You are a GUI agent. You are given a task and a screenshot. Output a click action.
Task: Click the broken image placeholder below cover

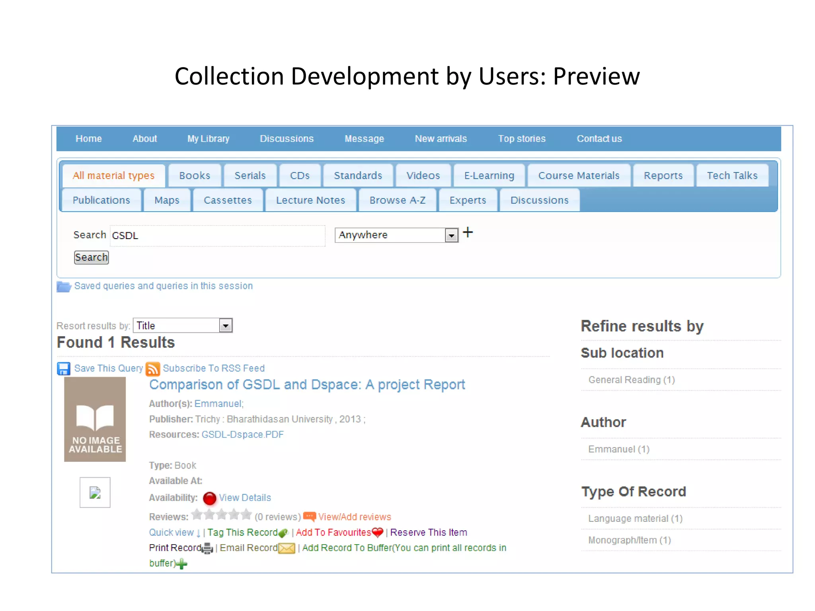point(95,492)
